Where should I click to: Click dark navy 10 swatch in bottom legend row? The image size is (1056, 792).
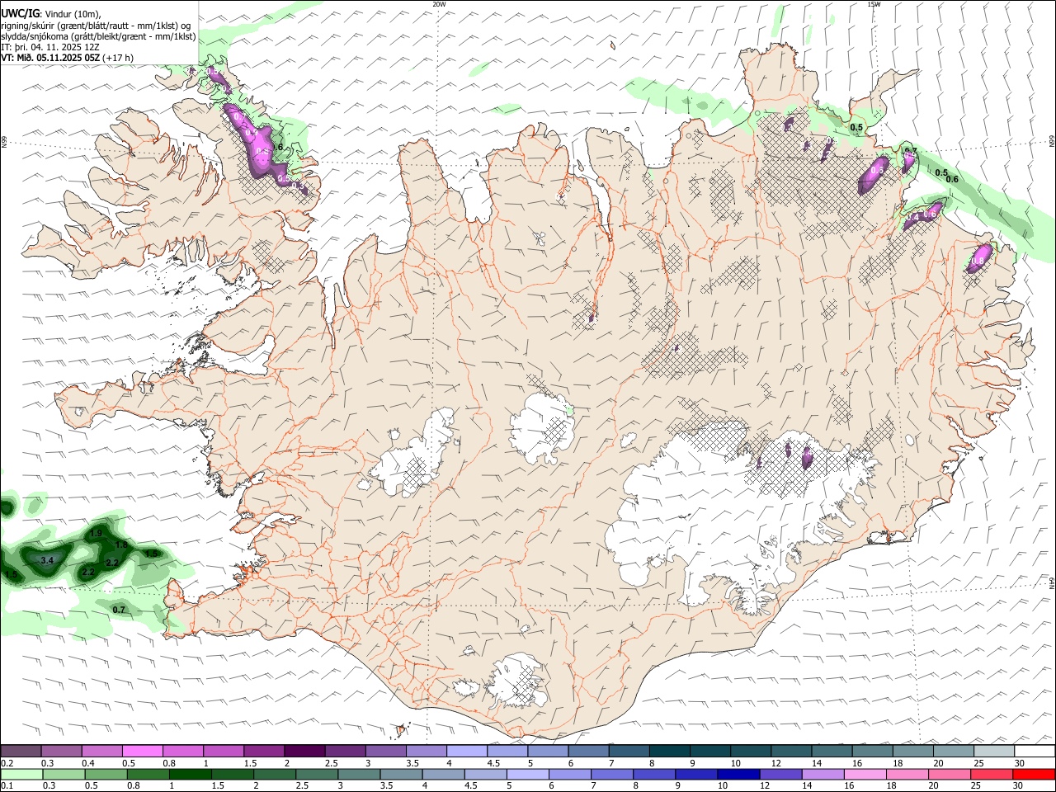tap(738, 775)
